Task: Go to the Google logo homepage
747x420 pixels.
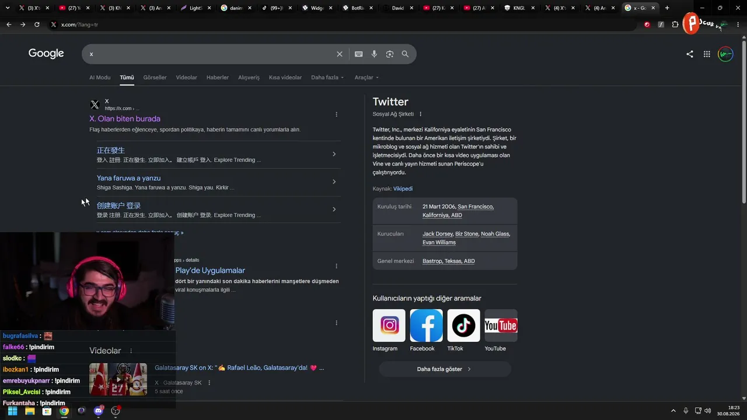Action: [46, 54]
